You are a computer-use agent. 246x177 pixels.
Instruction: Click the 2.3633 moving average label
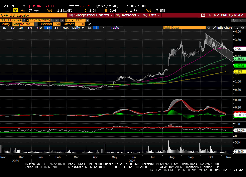click(x=240, y=59)
